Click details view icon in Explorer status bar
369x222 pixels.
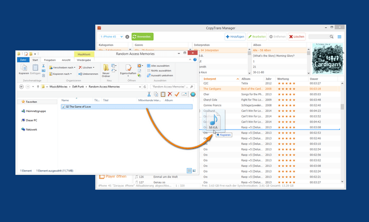pos(189,170)
